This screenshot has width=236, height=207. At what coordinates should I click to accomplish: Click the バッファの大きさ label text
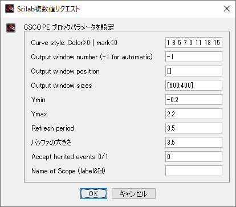[51, 143]
